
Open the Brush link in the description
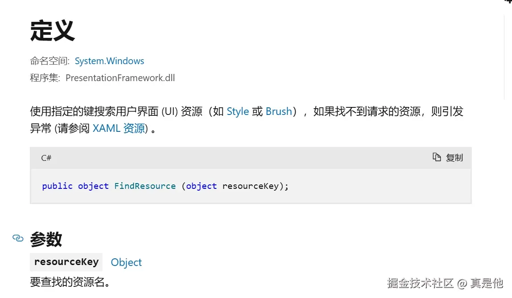[279, 111]
